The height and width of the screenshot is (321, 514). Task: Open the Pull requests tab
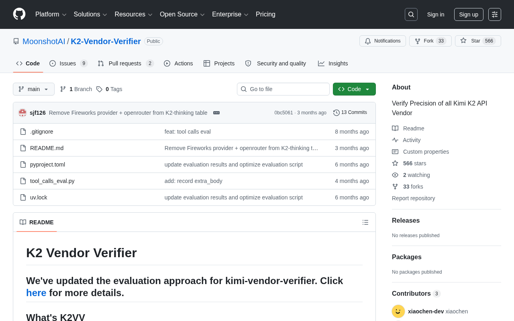click(126, 63)
